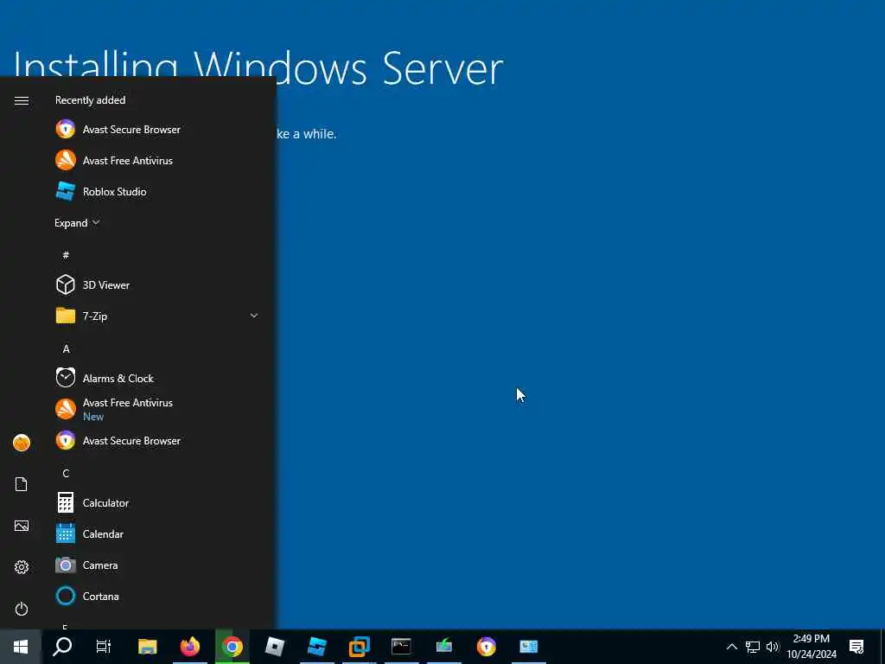
Task: Open 3D Viewer app
Action: 159,285
